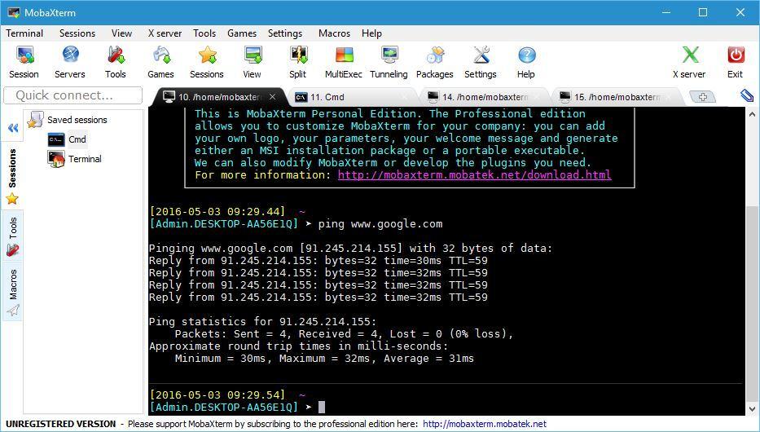Close tab 10 /home/mobaxterm
The height and width of the screenshot is (432, 760).
pyautogui.click(x=272, y=97)
